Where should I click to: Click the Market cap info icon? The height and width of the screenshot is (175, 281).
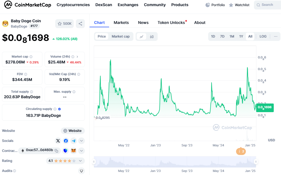click(x=31, y=57)
